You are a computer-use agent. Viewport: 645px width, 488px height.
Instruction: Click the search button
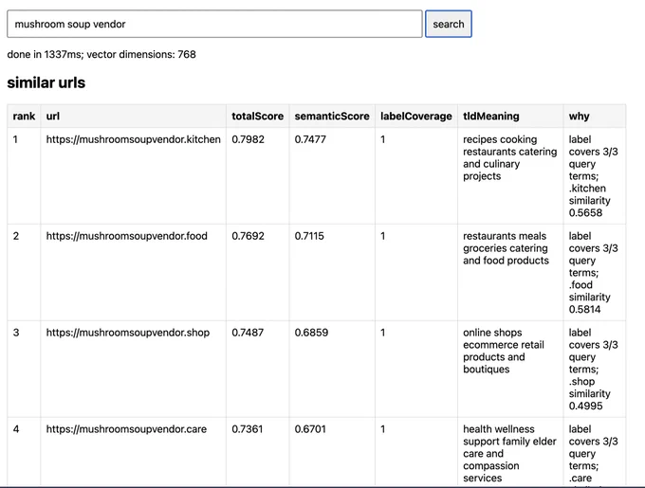point(449,24)
